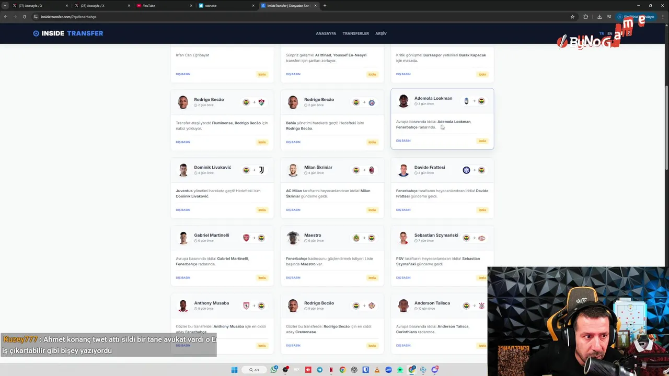669x376 pixels.
Task: Open VLC media player from the taskbar
Action: pos(377,370)
